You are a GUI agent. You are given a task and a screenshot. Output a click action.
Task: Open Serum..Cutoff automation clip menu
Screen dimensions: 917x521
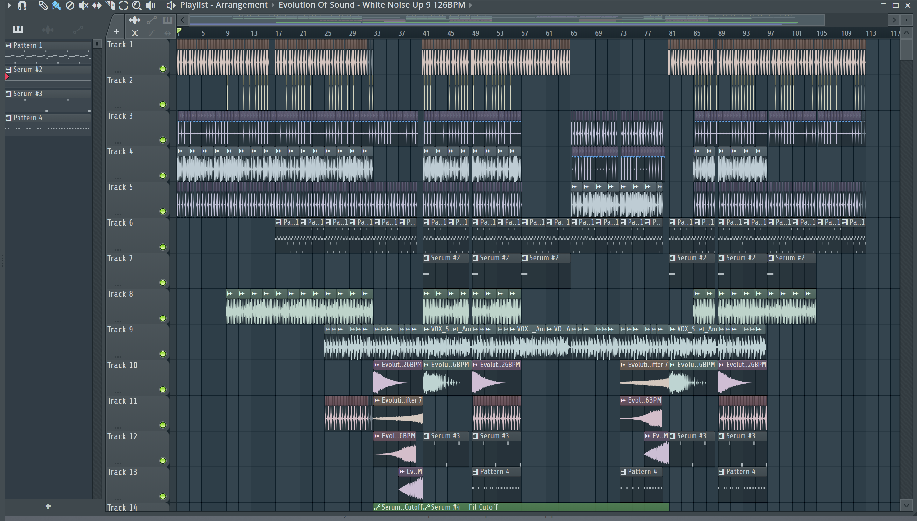click(x=377, y=507)
